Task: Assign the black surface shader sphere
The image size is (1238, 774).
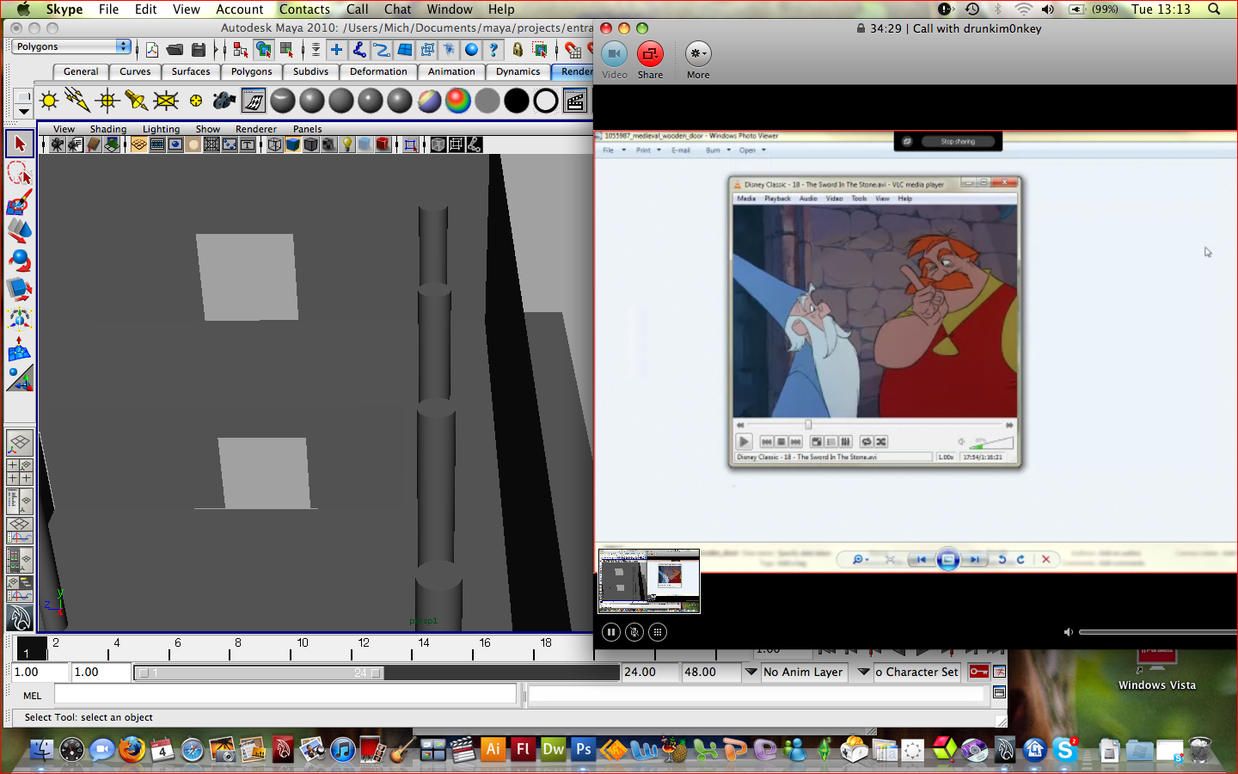Action: click(517, 101)
